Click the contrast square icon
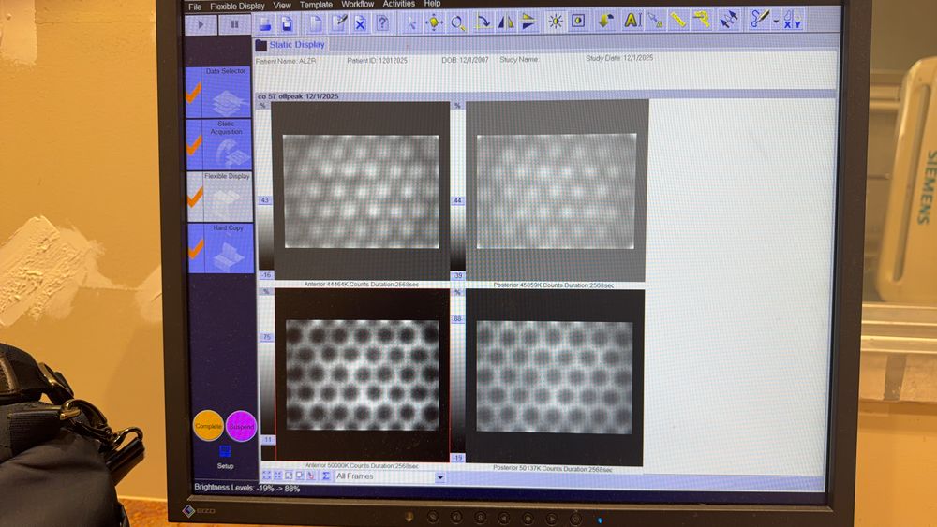The image size is (937, 527). [x=578, y=22]
